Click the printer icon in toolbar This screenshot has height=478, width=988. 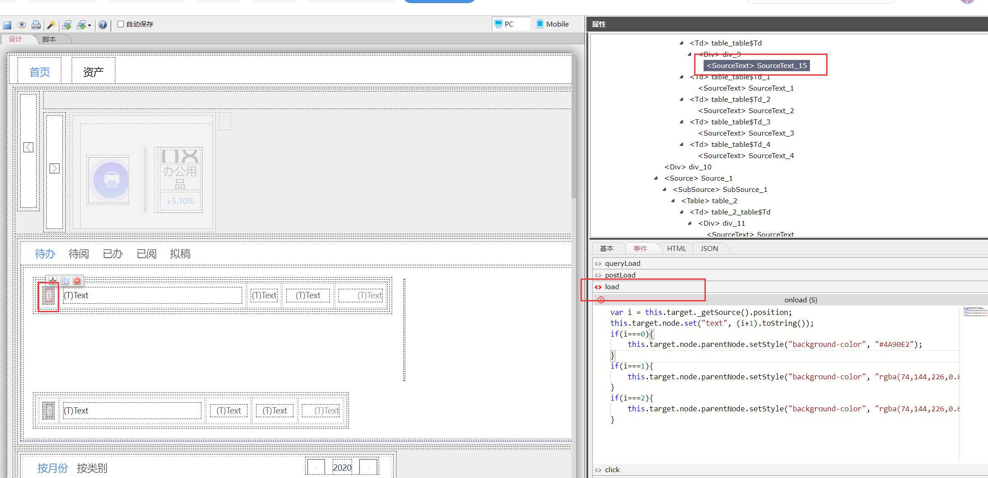click(36, 25)
